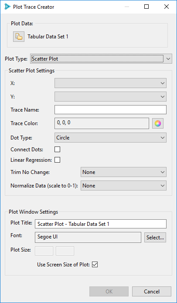Click the first Plot Size field
Viewport: 177px width, 303px height.
coord(44,251)
